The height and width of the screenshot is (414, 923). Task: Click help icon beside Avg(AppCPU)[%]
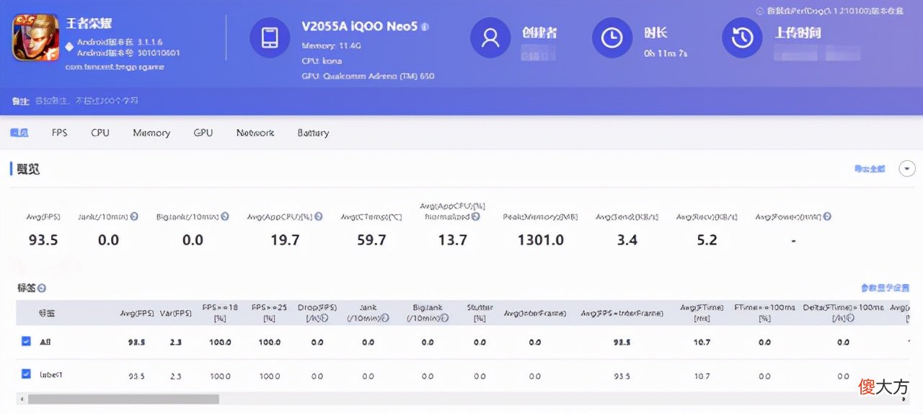coord(319,216)
